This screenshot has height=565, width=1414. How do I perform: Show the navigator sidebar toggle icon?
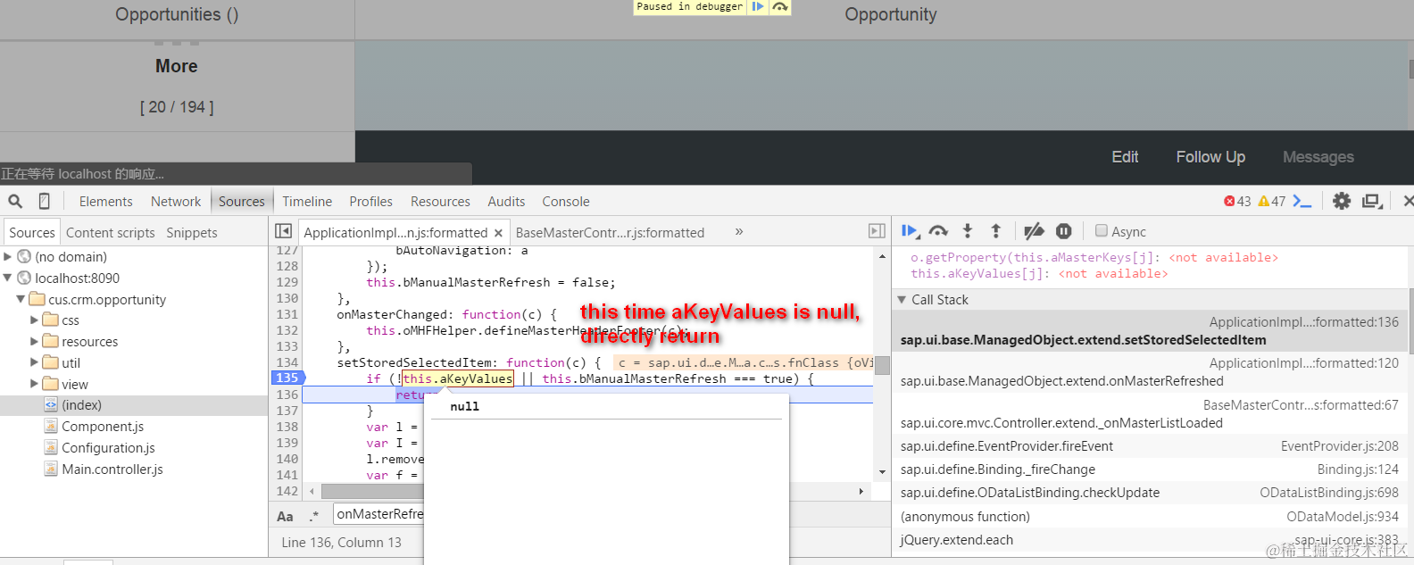tap(283, 231)
